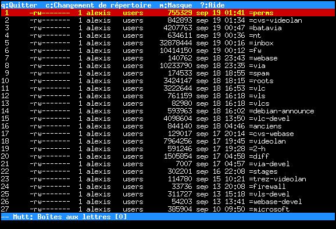Viewport: 336px width, 229px height.
Task: Select the =vlc mailbox
Action: tap(168, 88)
